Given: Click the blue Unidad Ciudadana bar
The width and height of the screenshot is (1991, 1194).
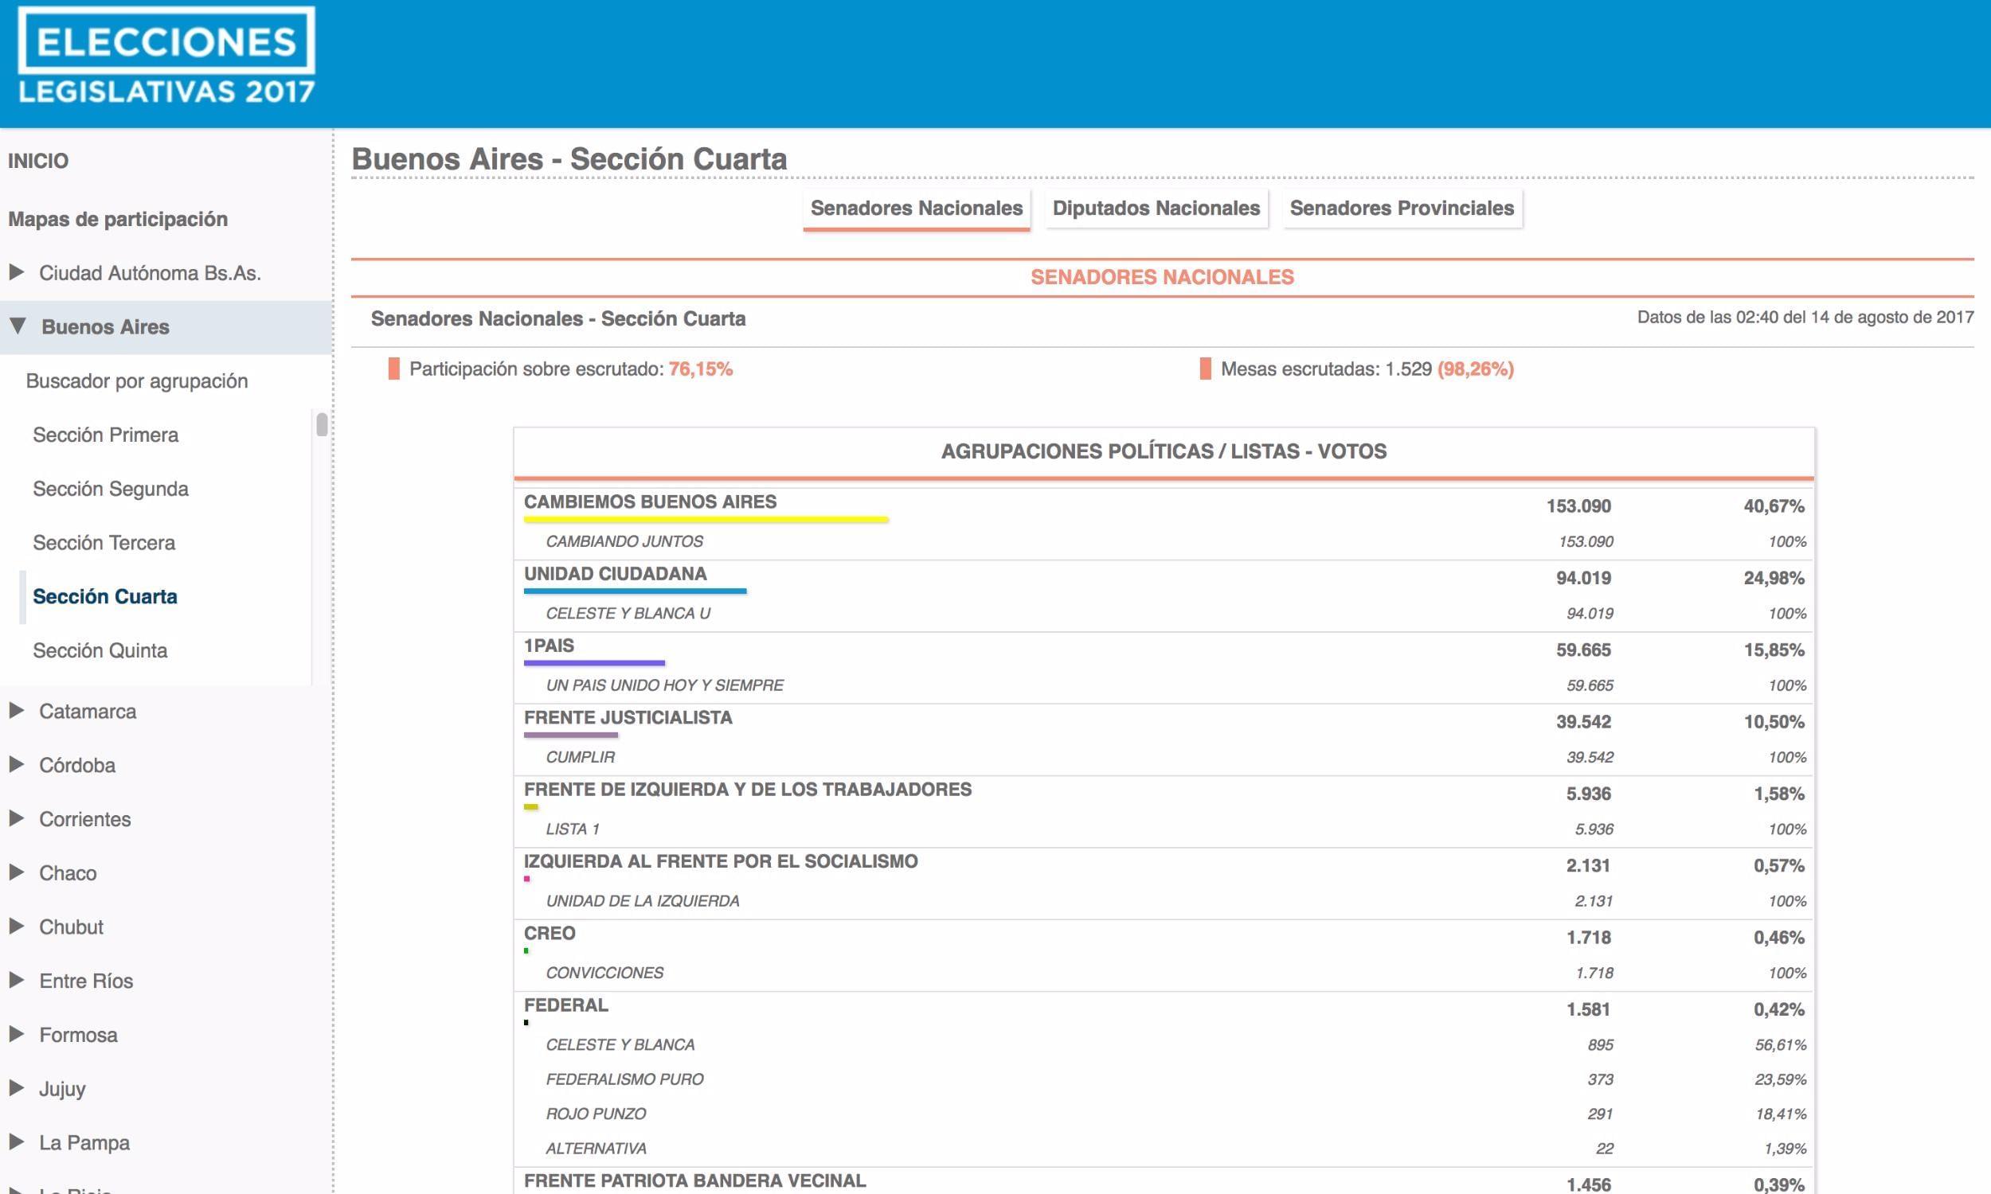Looking at the screenshot, I should [x=635, y=591].
